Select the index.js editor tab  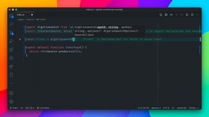pyautogui.click(x=25, y=15)
